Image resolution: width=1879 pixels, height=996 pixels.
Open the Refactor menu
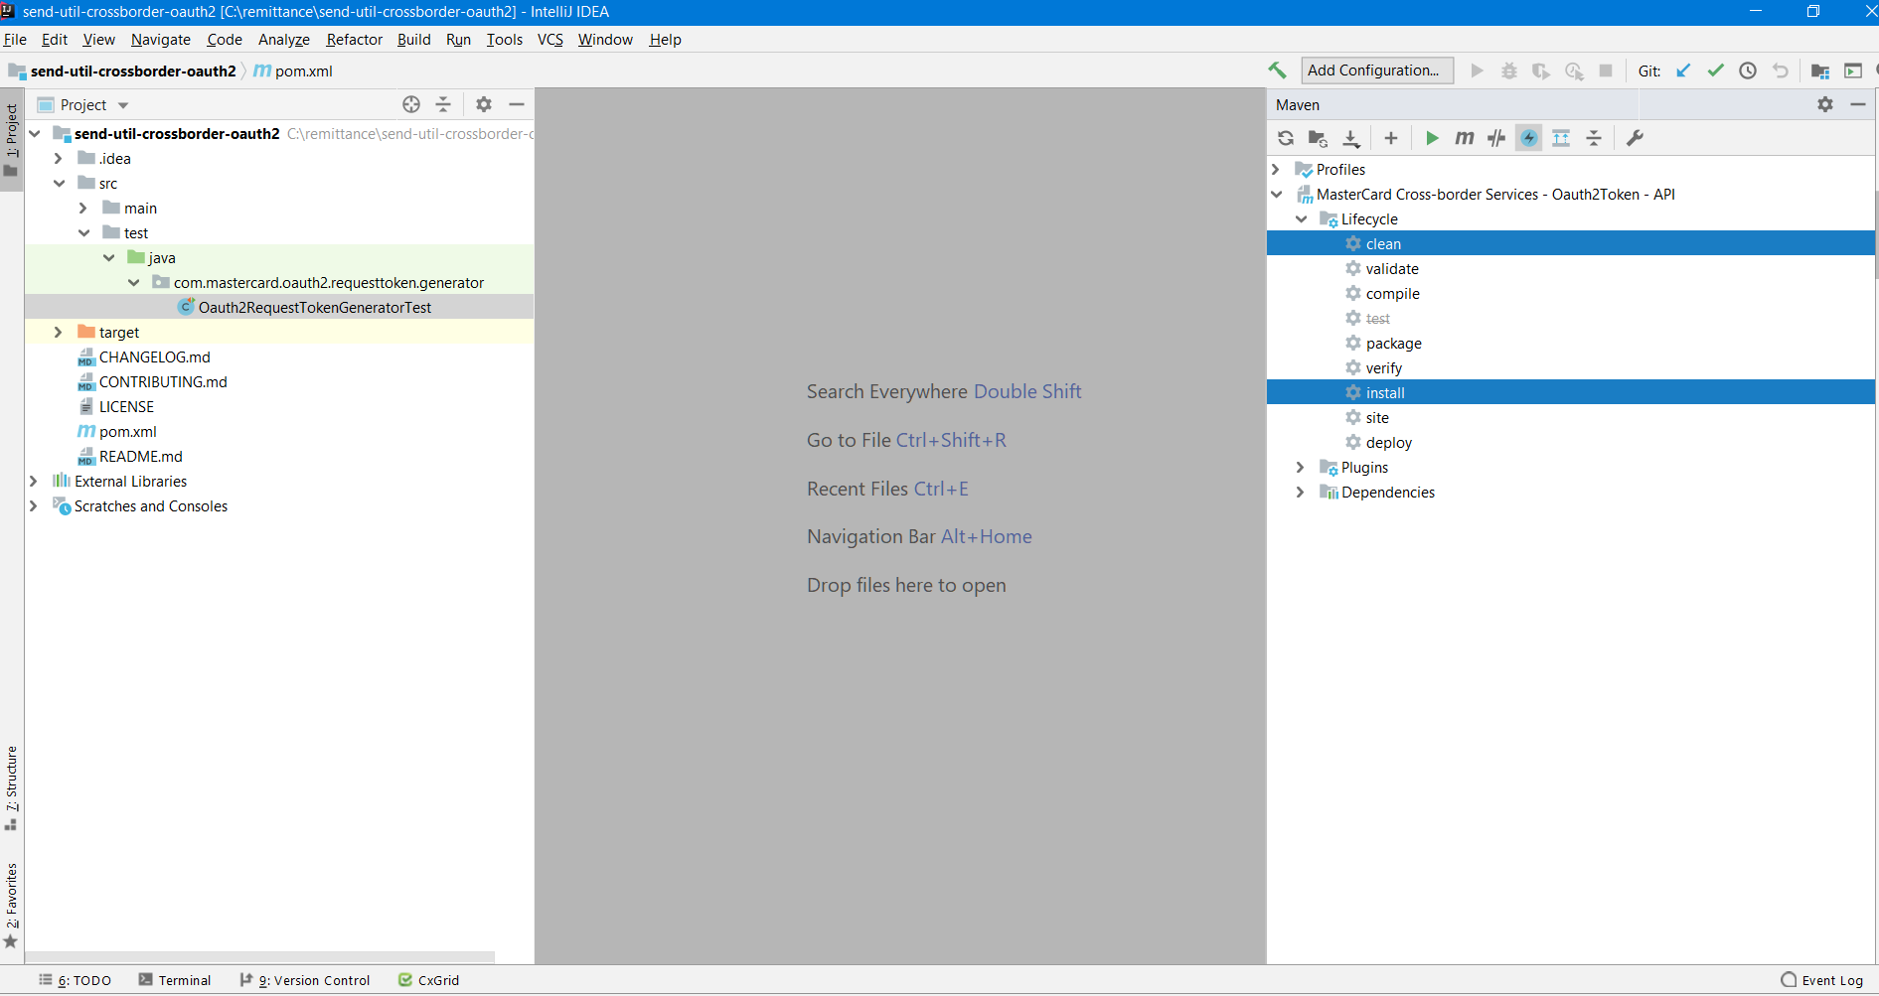(x=354, y=40)
